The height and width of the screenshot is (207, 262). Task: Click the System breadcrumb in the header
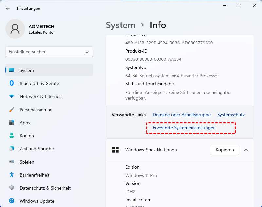click(121, 25)
